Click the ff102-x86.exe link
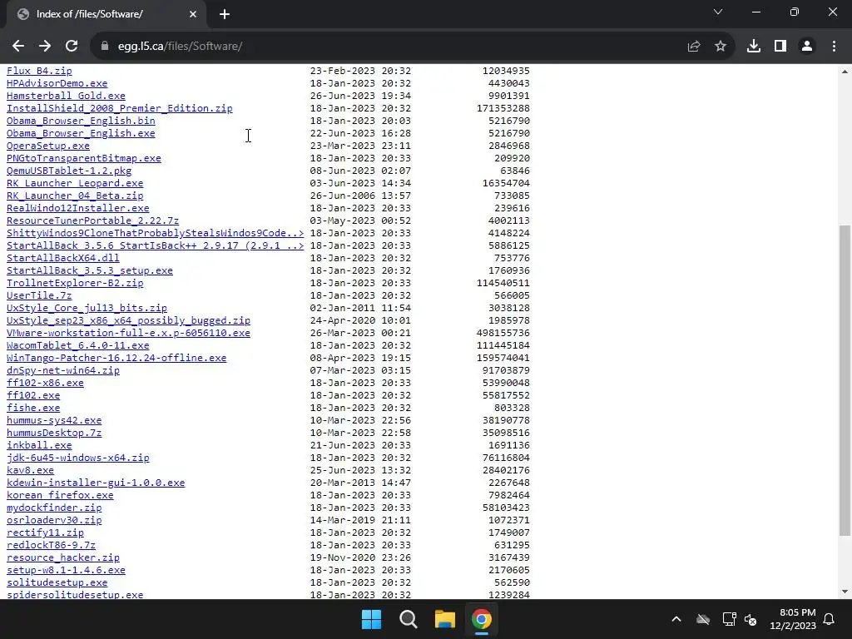 tap(45, 383)
